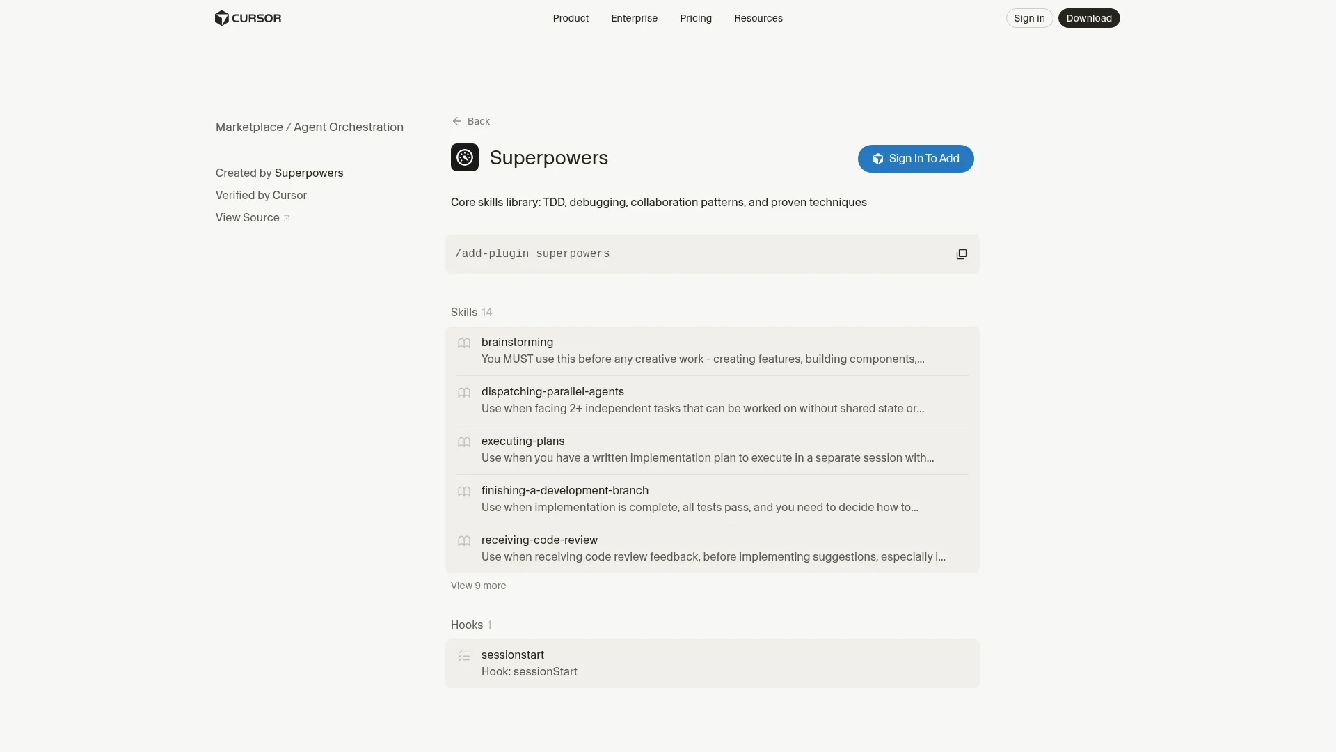Expand skills list with View 9 more
1336x752 pixels.
pos(478,586)
